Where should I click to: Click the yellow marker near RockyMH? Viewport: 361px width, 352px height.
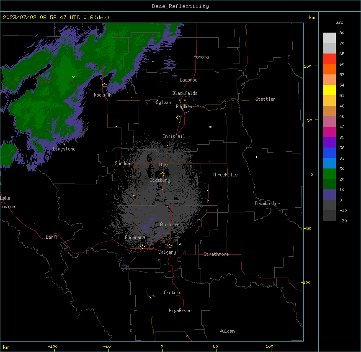[x=105, y=85]
